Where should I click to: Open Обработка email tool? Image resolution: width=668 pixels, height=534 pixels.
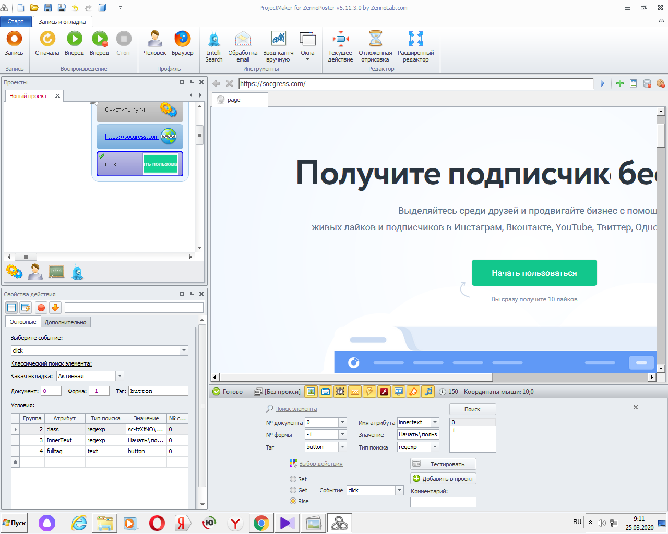(x=243, y=46)
